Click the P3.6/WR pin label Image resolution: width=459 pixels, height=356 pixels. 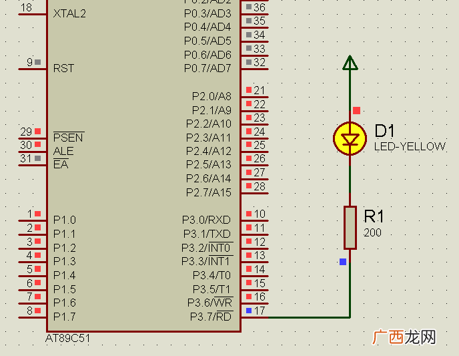coord(209,303)
